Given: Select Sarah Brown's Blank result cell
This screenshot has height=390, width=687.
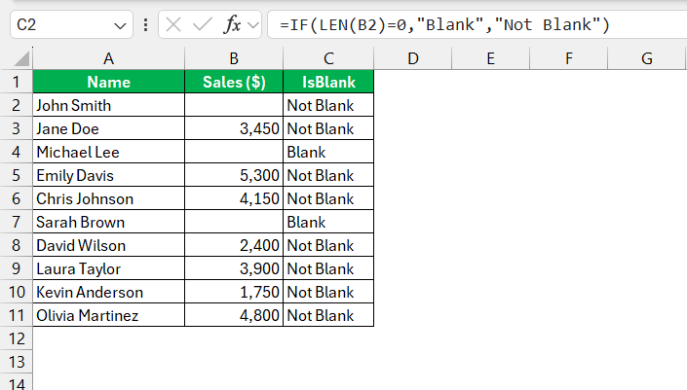Looking at the screenshot, I should (328, 222).
